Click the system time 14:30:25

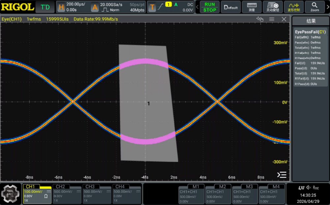tap(308, 195)
